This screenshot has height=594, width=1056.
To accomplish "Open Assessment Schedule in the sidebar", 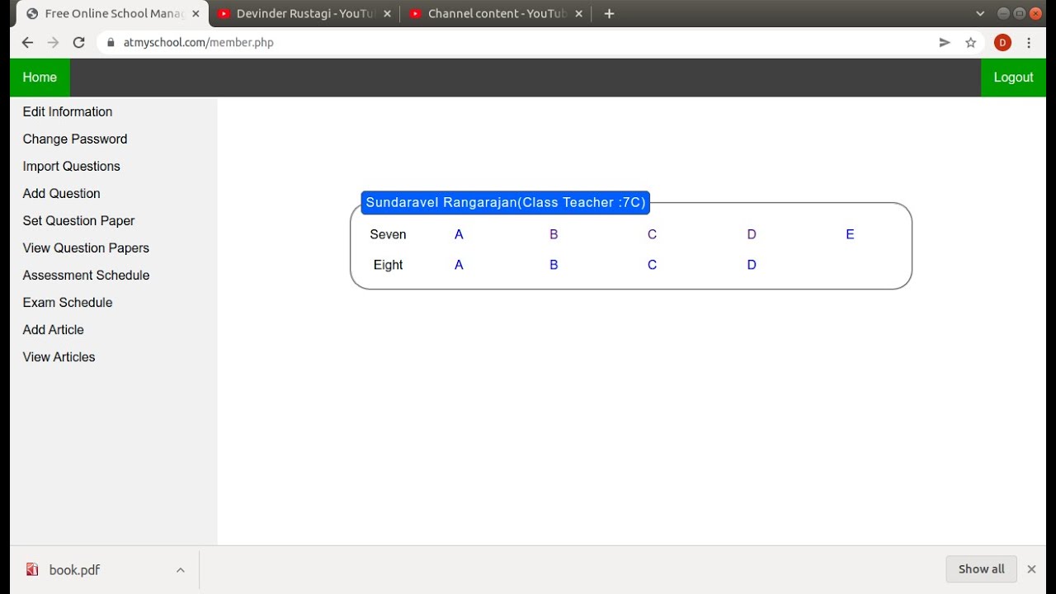I will pyautogui.click(x=86, y=276).
